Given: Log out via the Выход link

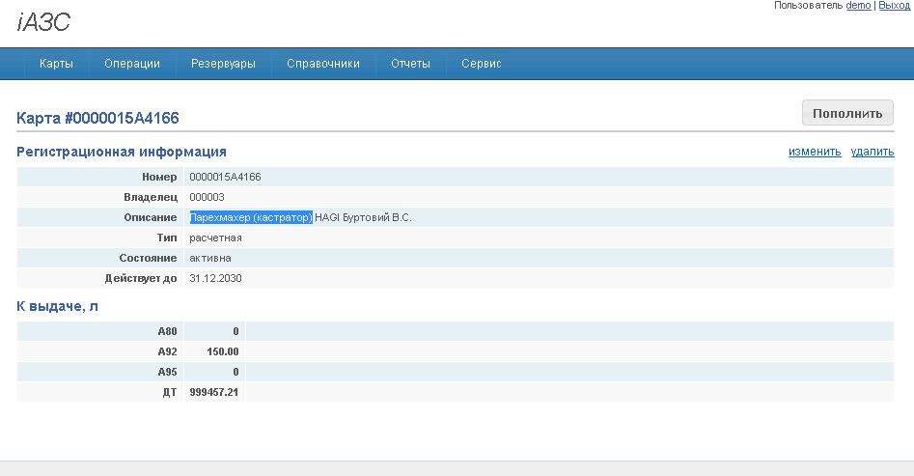Looking at the screenshot, I should pos(894,6).
